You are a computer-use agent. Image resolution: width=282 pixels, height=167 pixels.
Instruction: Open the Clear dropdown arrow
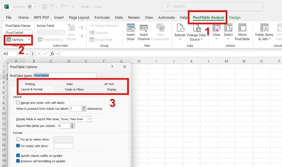(x=216, y=39)
